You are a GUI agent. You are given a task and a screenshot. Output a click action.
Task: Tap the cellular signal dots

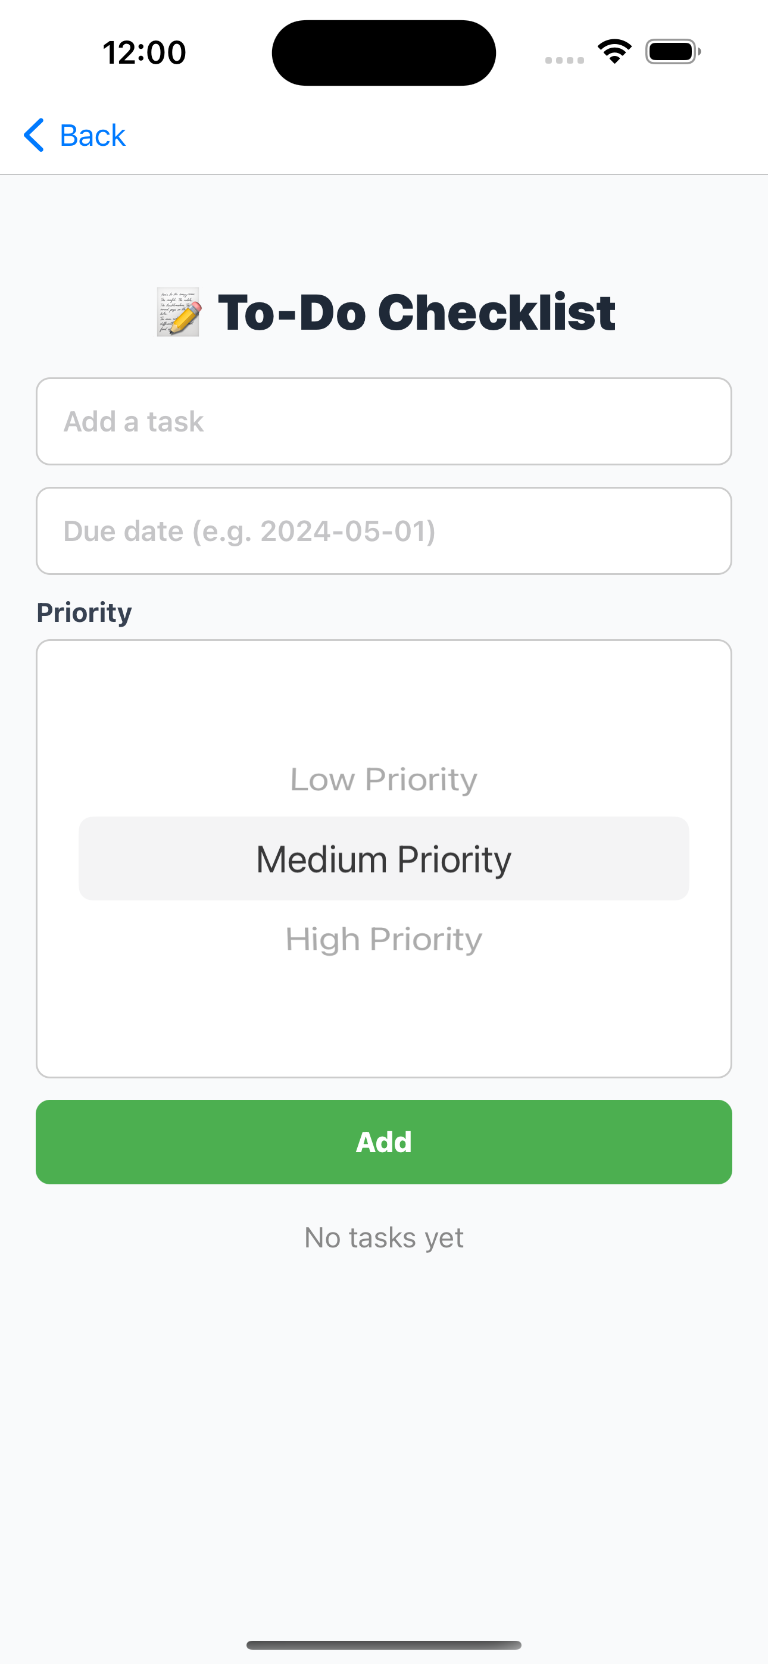pos(564,60)
